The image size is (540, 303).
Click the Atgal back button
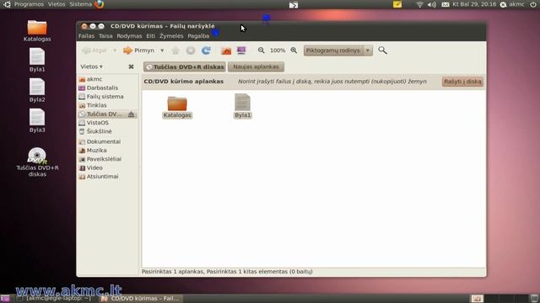click(x=94, y=50)
